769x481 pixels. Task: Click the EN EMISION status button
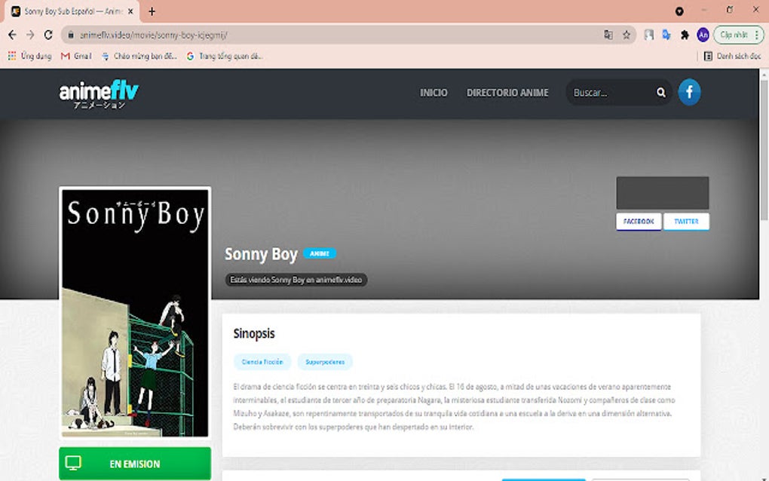coord(135,464)
